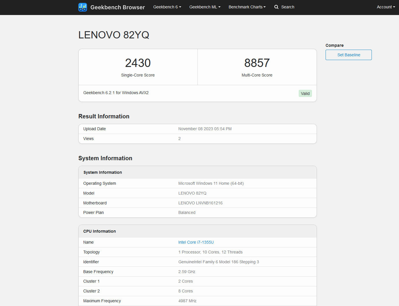
Task: Click the search magnifier icon
Action: tap(276, 7)
